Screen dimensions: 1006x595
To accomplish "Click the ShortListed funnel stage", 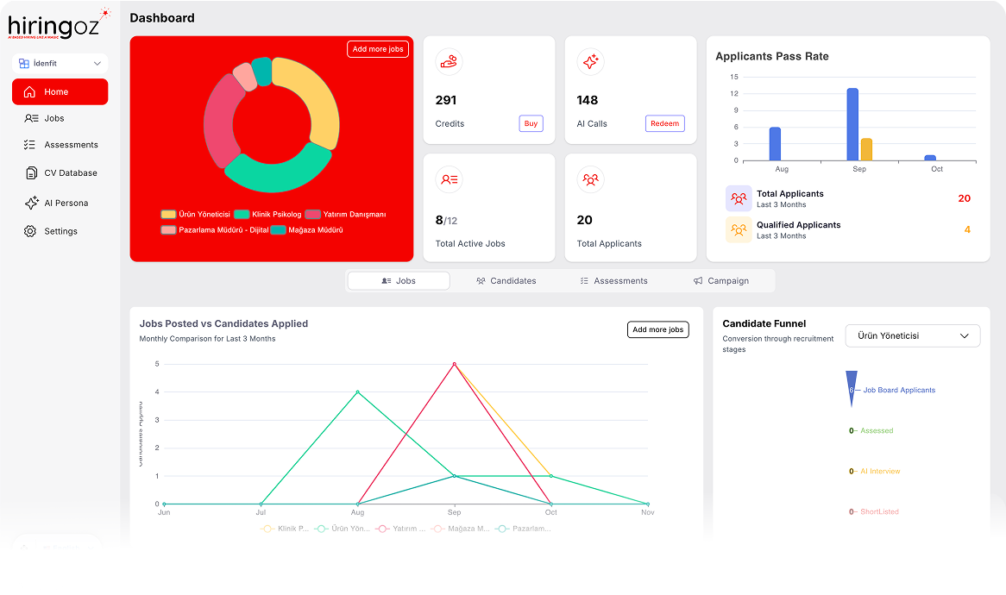I will click(880, 511).
